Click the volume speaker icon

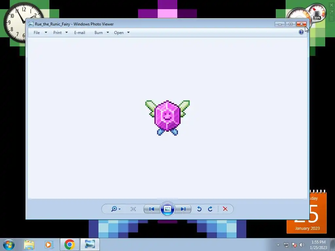pos(302,245)
